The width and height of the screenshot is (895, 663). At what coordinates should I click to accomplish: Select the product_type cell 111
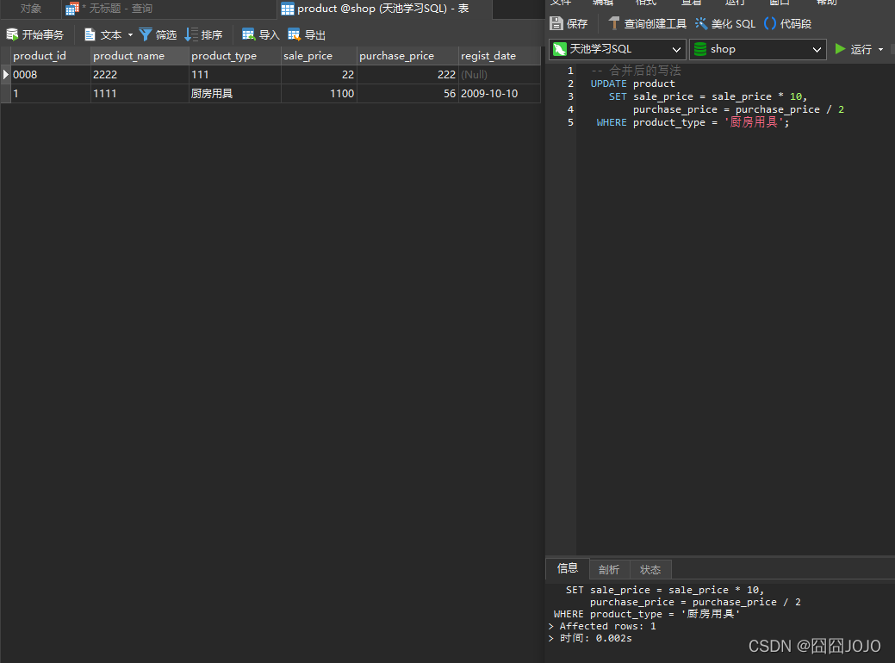tap(235, 75)
